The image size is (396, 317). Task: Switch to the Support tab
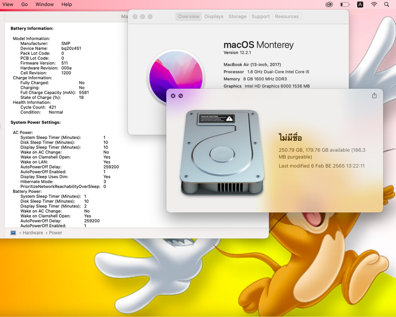coord(260,16)
